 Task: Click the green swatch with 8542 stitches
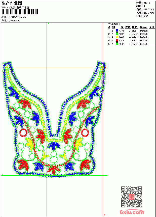point(117,44)
